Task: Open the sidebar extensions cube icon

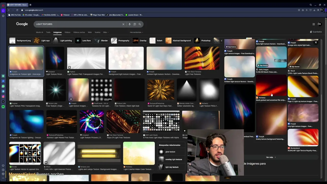Action: tap(3, 174)
